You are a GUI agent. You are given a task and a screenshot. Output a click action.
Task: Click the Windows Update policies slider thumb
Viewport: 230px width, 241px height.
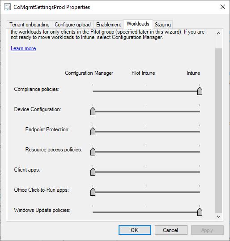point(200,212)
